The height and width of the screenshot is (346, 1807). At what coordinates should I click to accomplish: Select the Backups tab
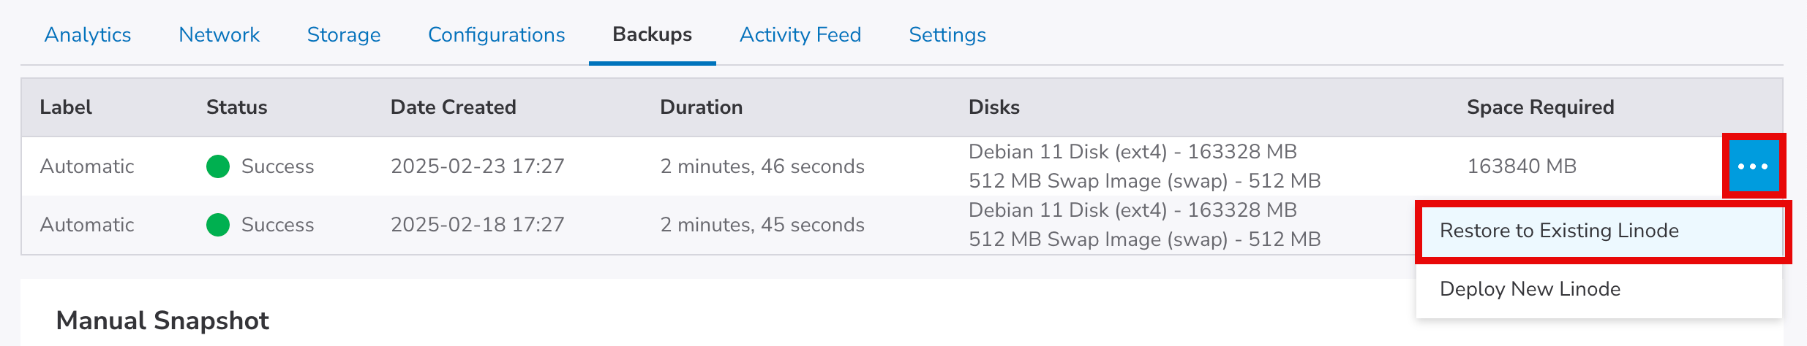click(x=652, y=35)
